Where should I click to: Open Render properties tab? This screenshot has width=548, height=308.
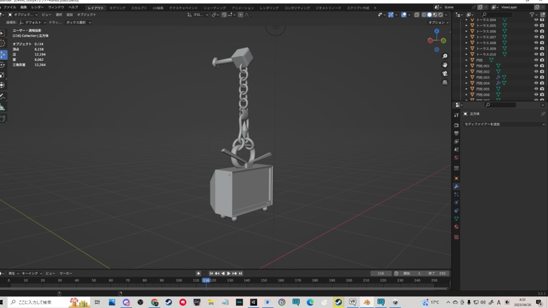click(x=456, y=125)
